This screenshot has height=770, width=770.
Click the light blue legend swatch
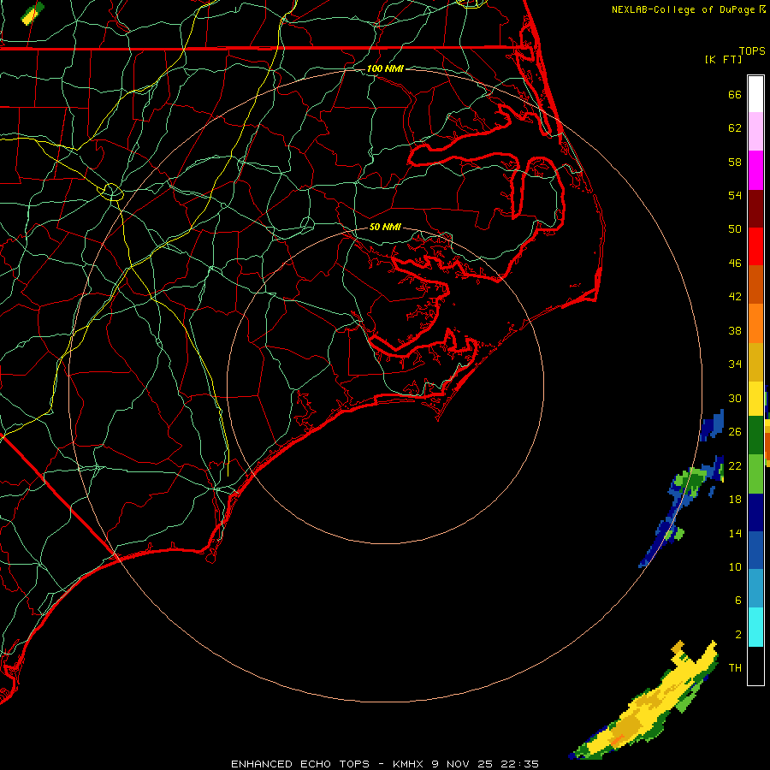755,589
